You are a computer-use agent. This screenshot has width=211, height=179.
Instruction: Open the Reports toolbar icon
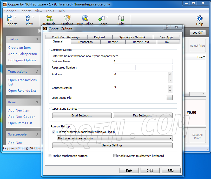pos(10,18)
